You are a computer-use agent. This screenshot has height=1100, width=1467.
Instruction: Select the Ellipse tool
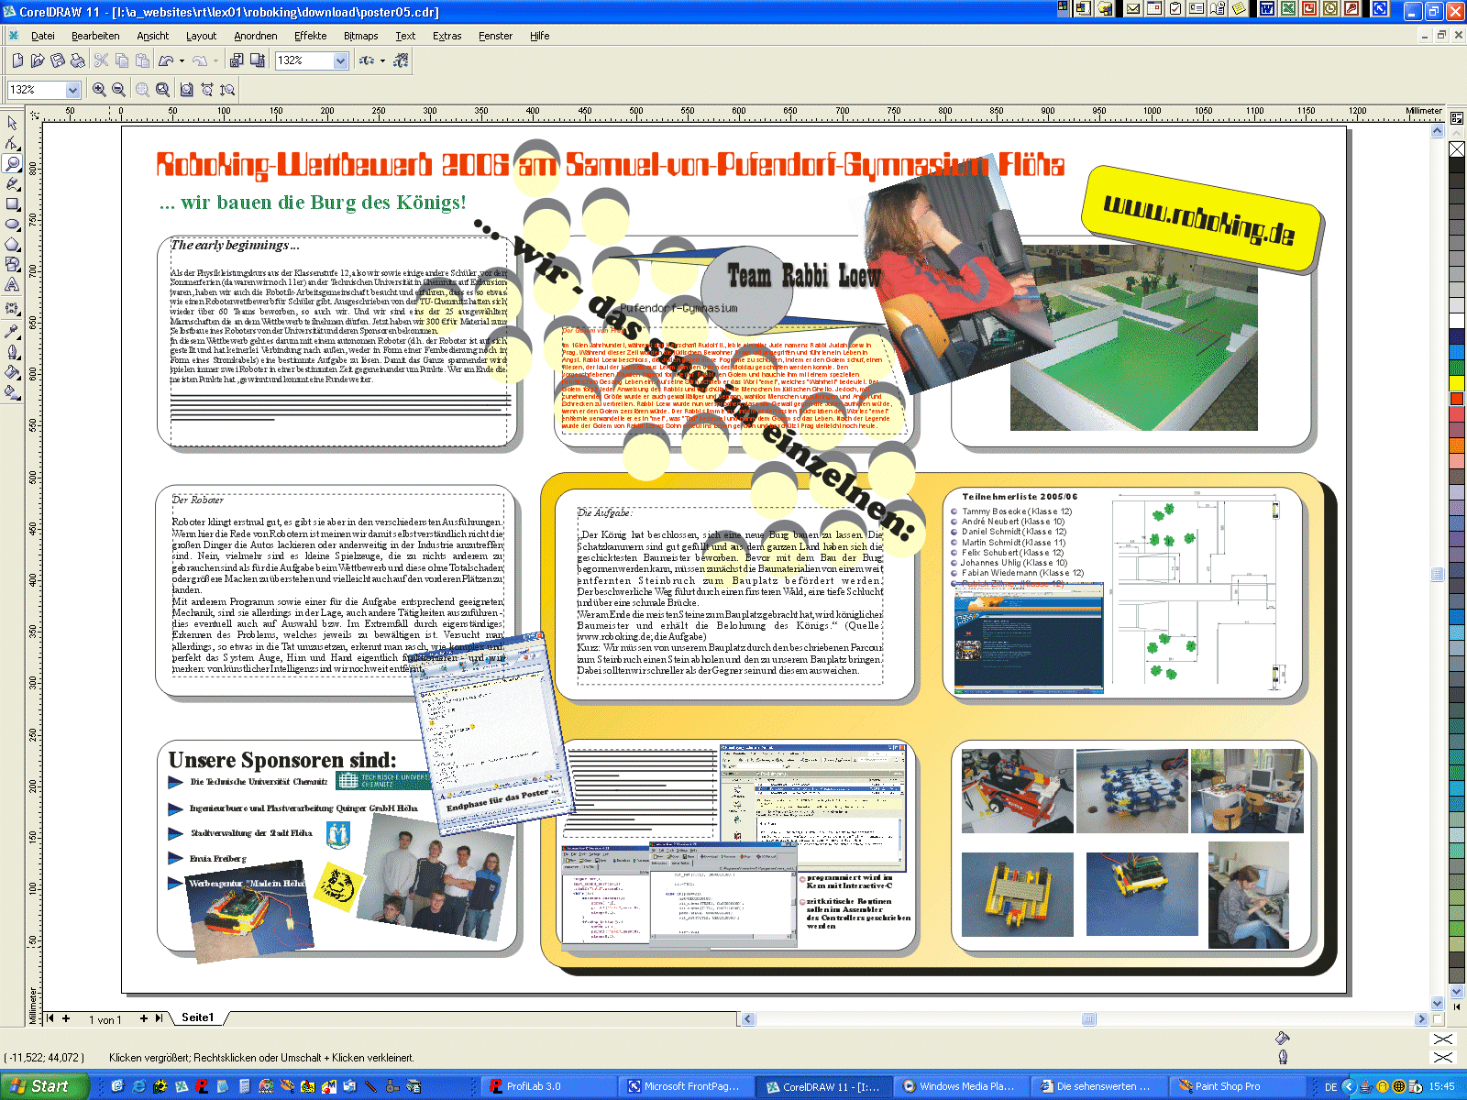click(12, 224)
